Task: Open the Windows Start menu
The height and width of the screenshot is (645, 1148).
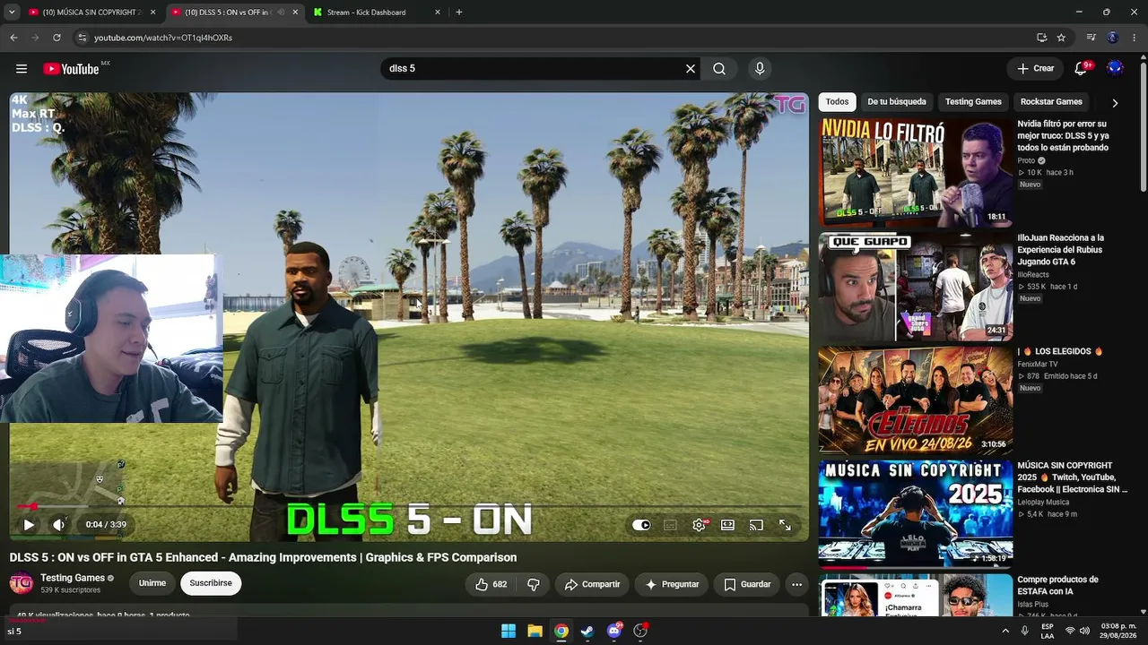Action: [x=509, y=631]
